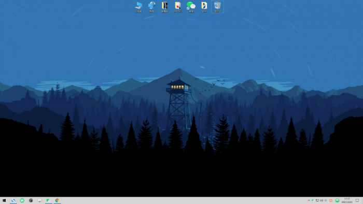The width and height of the screenshot is (363, 204).
Task: Select the Recycle Bin desktop icon
Action: click(x=217, y=7)
